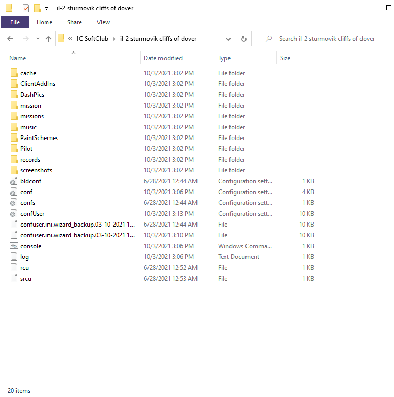Sort by the Name column header
The image size is (394, 397).
pyautogui.click(x=18, y=58)
